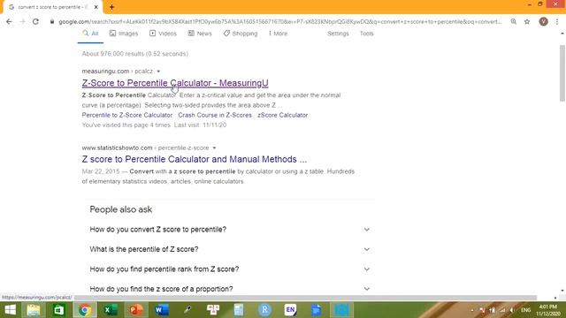Open Excel from the taskbar
This screenshot has height=318, width=566.
[110, 310]
